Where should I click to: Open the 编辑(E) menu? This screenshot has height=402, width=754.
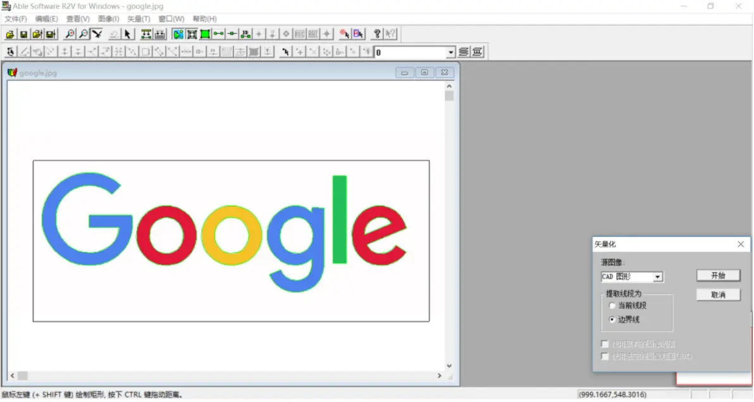46,19
